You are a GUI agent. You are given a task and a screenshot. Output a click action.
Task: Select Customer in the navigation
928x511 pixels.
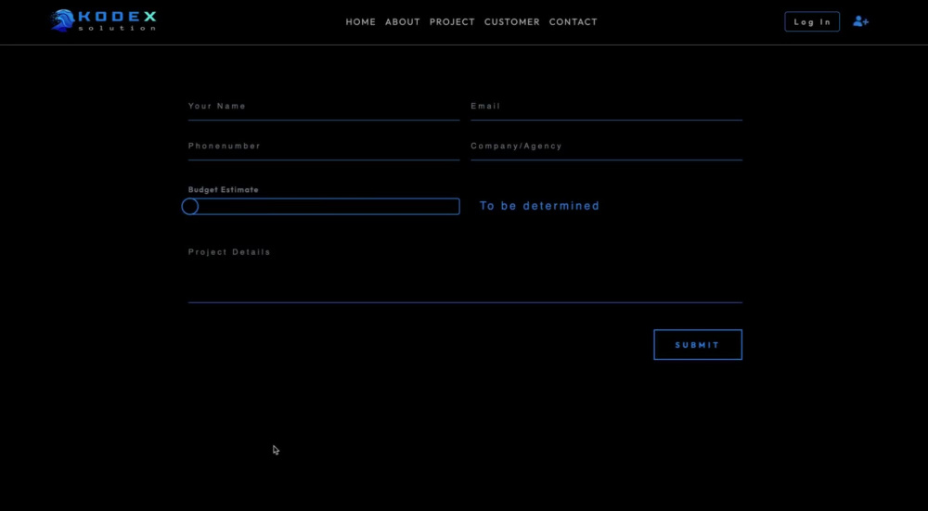click(x=512, y=22)
